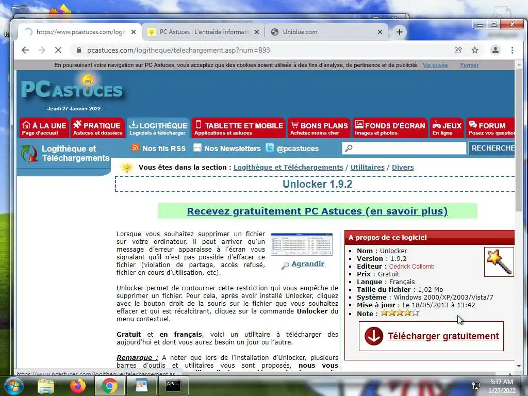Open the document editor taskbar icon
This screenshot has width=528, height=396.
[141, 386]
